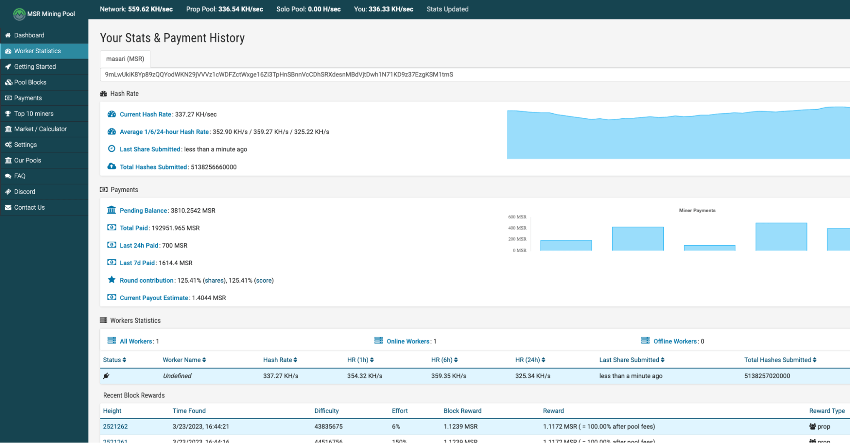Toggle sorting on the Hash Rate column

[296, 360]
